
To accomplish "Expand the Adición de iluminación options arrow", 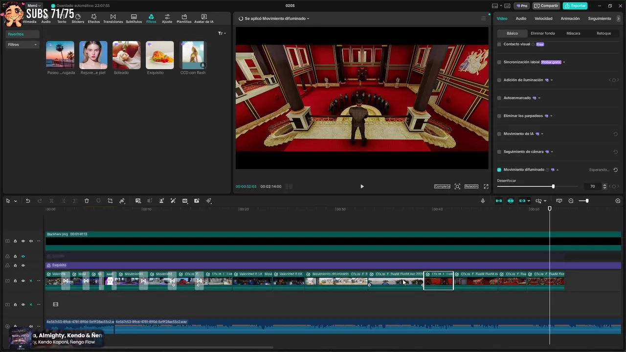I will pos(552,80).
